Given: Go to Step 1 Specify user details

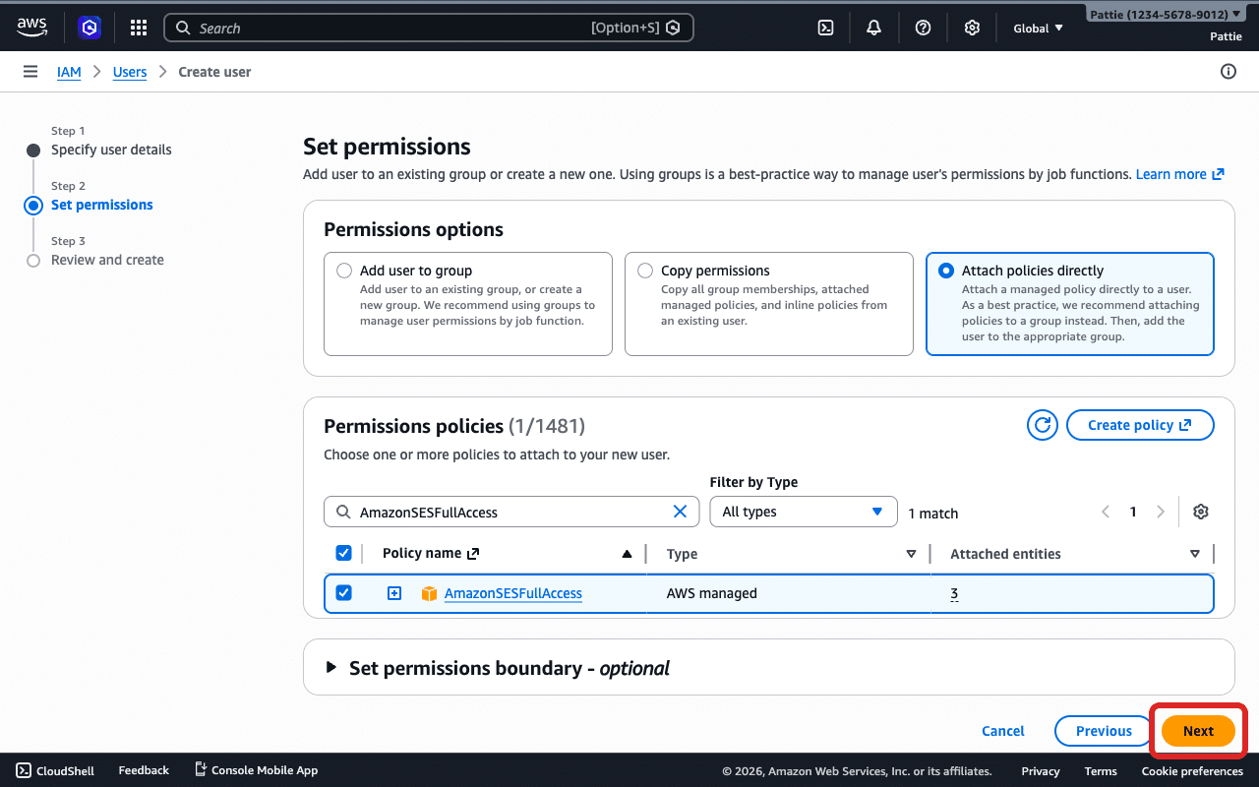Looking at the screenshot, I should click(111, 150).
